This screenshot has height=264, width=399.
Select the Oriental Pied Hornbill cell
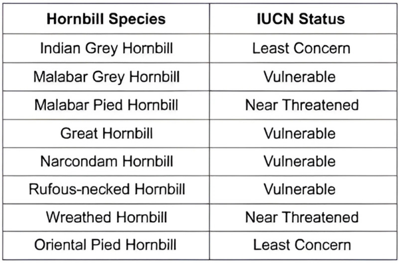[x=106, y=245]
